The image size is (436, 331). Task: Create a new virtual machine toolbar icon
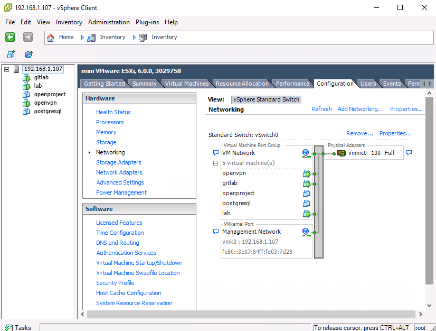pyautogui.click(x=11, y=54)
